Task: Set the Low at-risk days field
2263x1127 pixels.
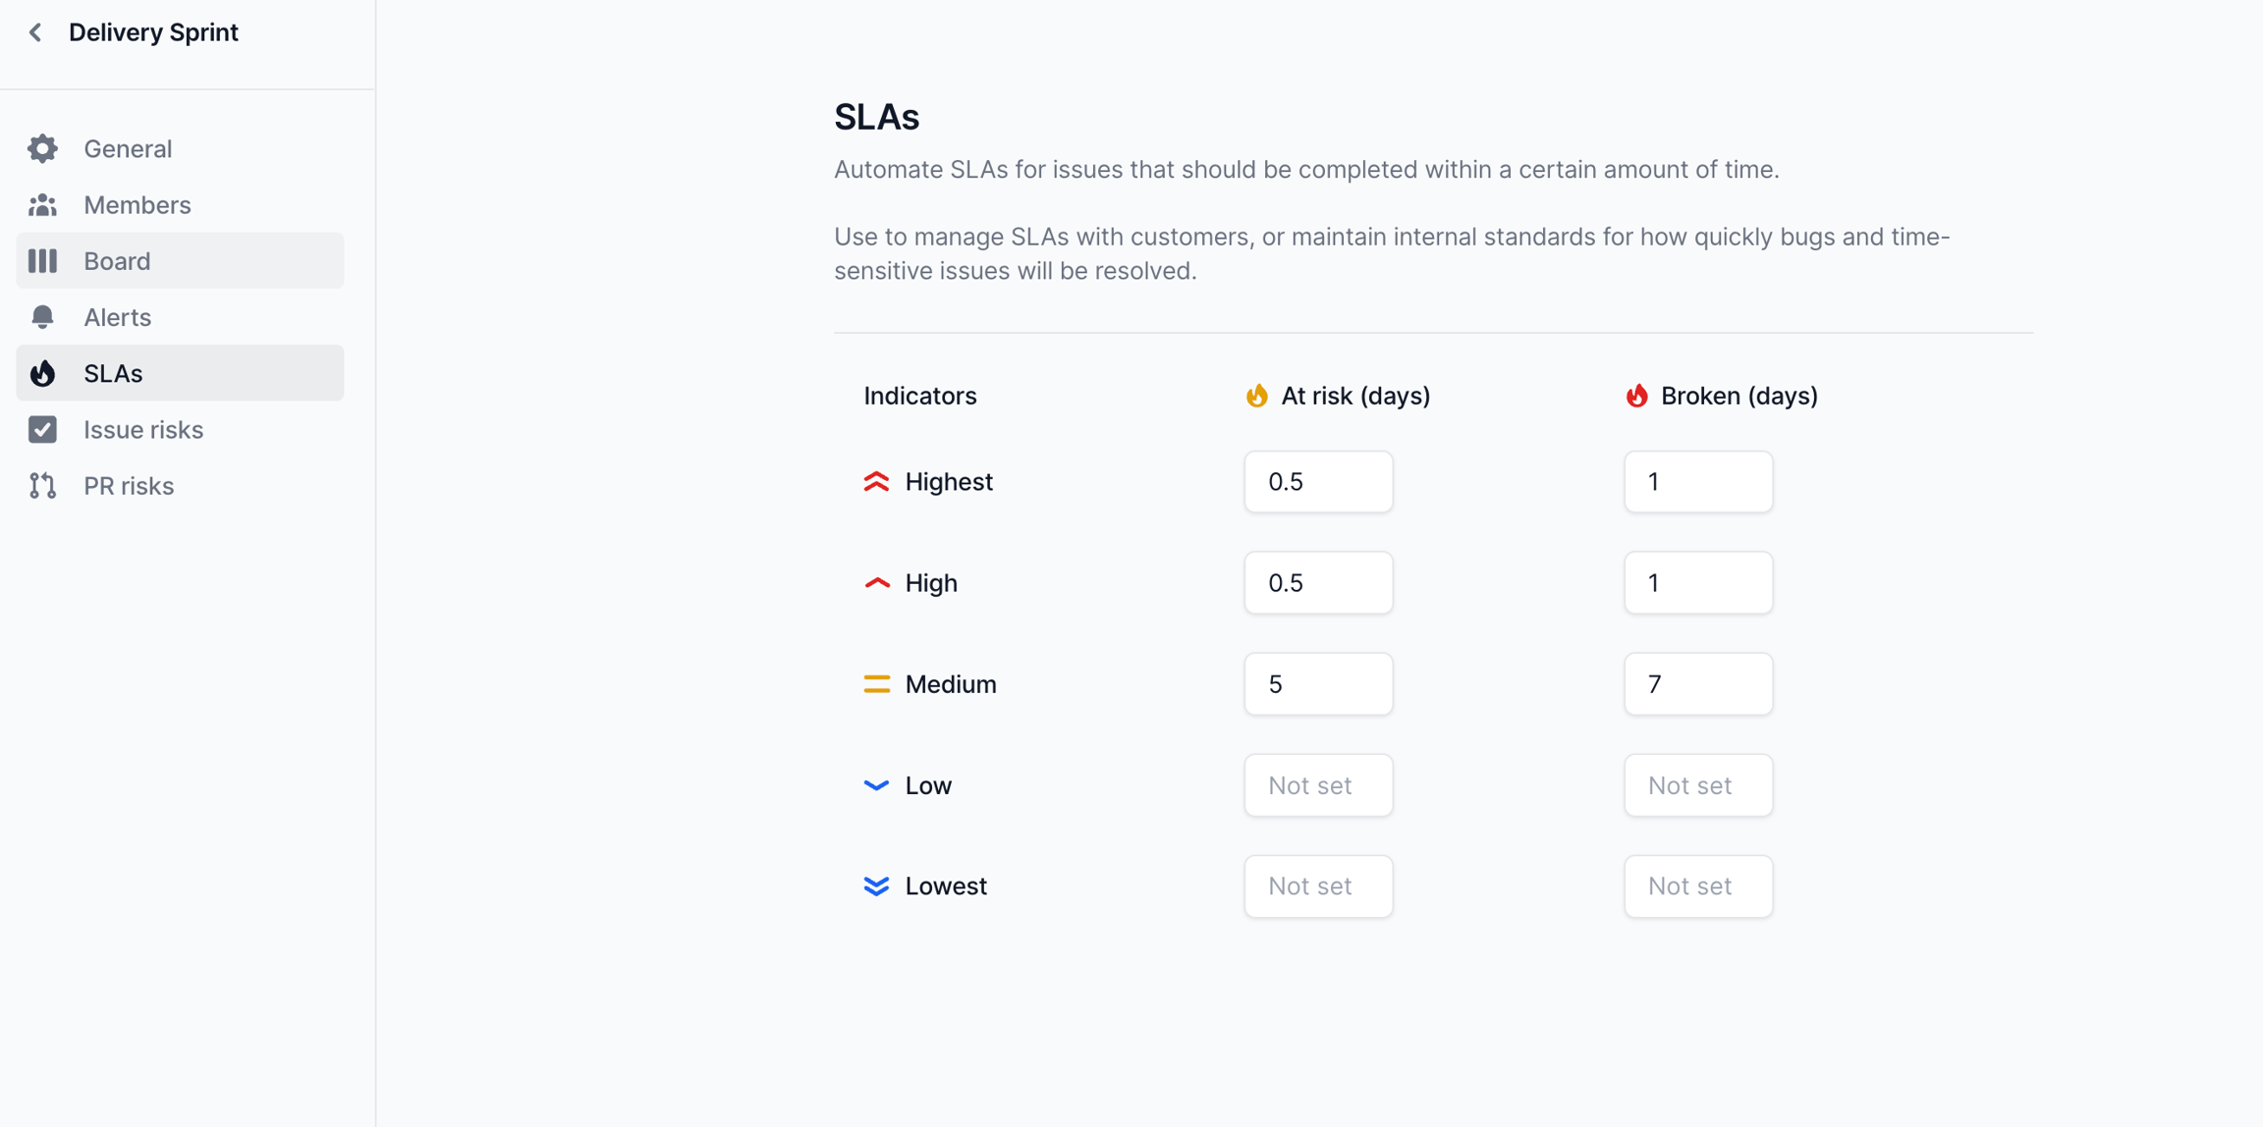Action: point(1318,785)
